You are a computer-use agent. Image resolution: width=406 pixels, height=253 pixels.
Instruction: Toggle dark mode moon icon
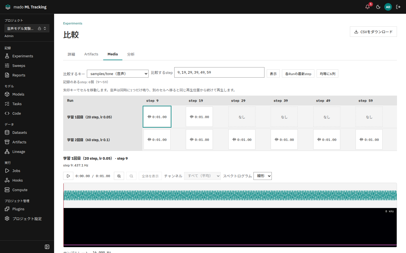[x=378, y=7]
